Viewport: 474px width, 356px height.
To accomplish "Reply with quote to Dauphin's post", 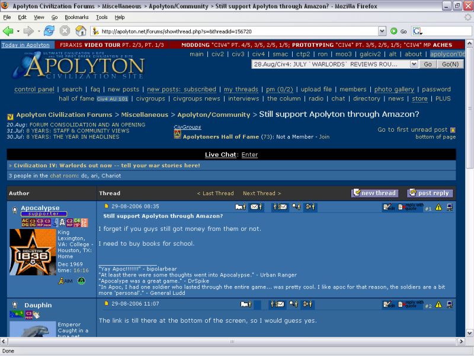I will (410, 304).
